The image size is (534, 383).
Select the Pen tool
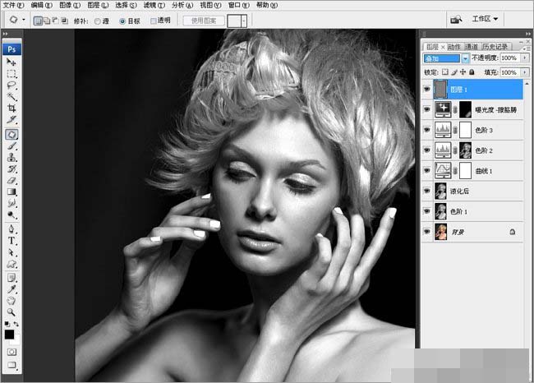pyautogui.click(x=12, y=229)
